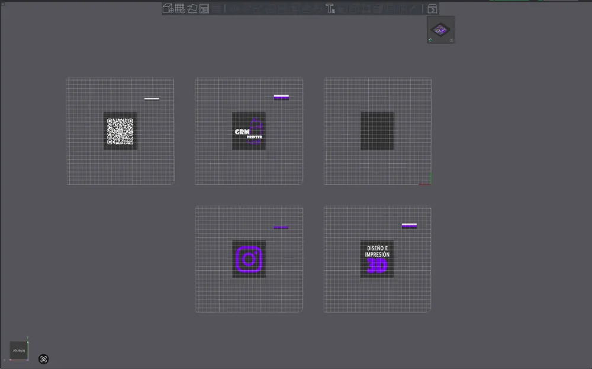
Task: Select the purple strip on the Instagram plate
Action: (281, 227)
